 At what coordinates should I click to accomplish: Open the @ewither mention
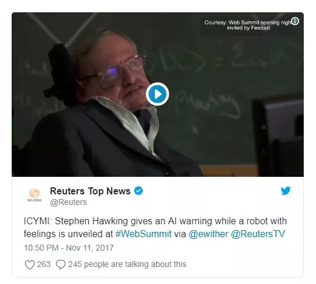209,234
